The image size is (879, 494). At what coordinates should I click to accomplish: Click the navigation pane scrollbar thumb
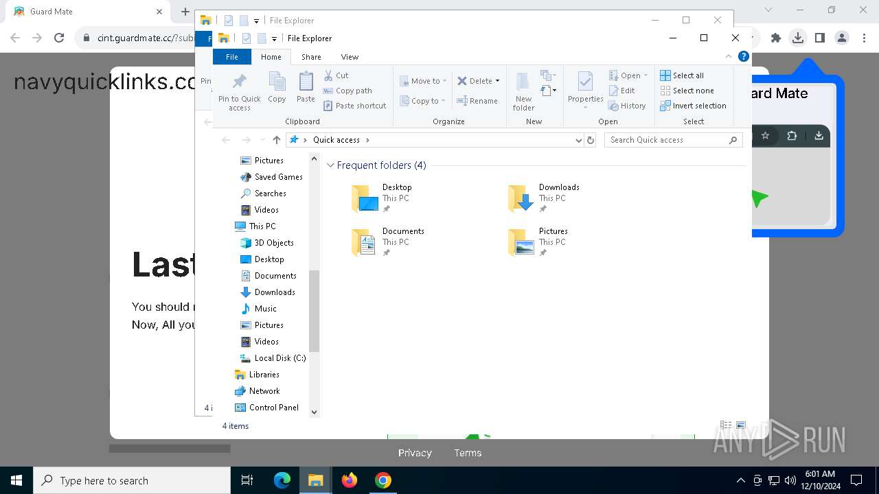point(315,311)
